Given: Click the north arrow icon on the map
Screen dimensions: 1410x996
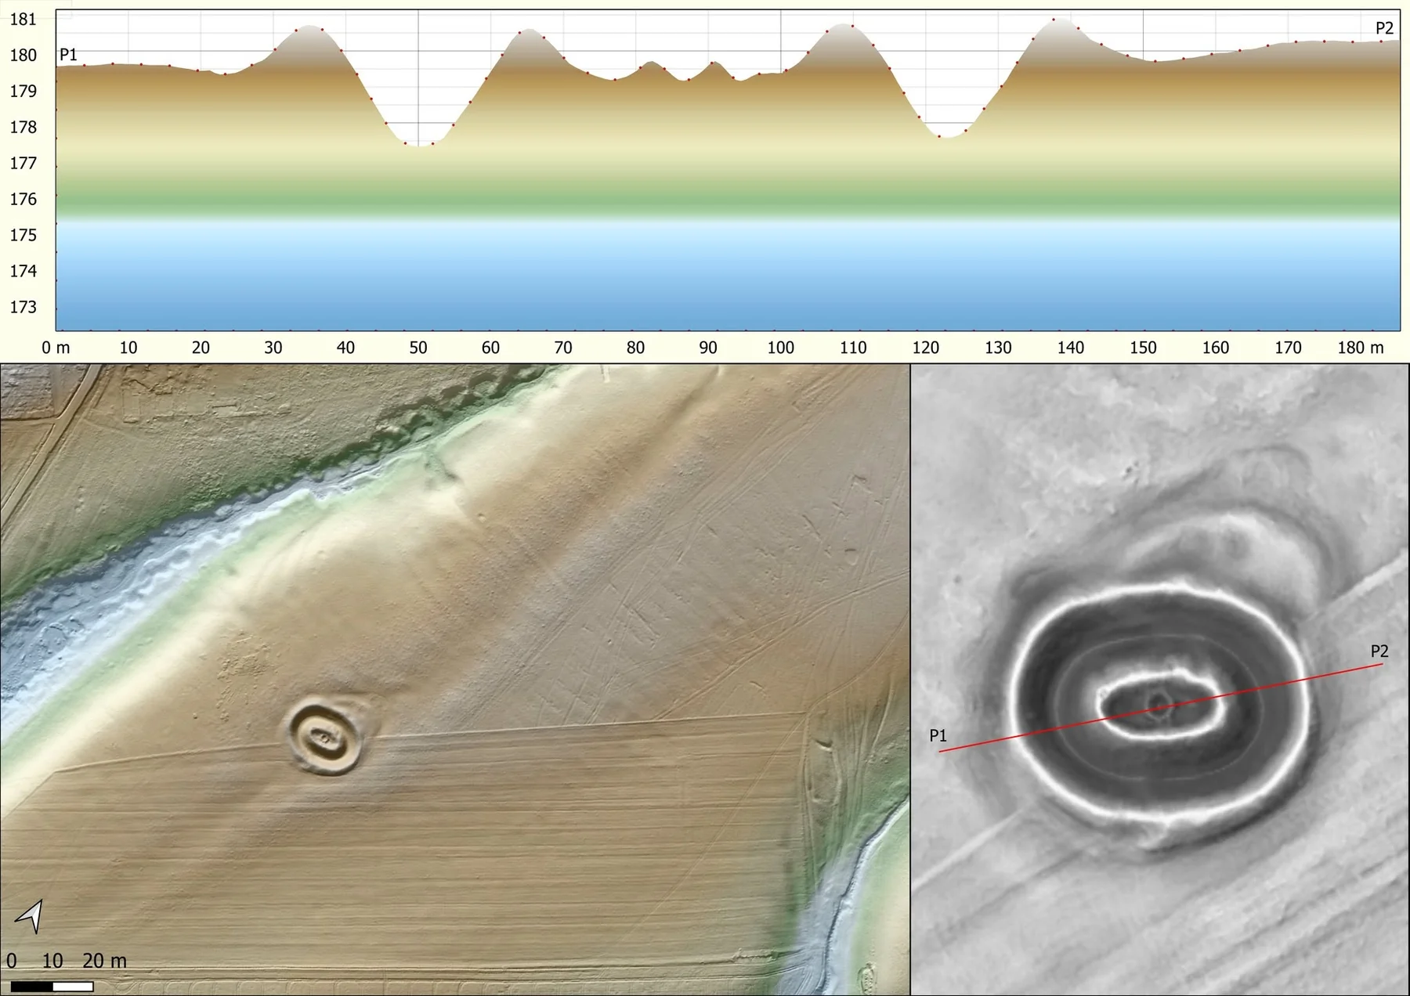Looking at the screenshot, I should [30, 916].
